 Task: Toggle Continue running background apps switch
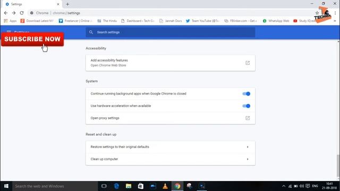pyautogui.click(x=246, y=94)
